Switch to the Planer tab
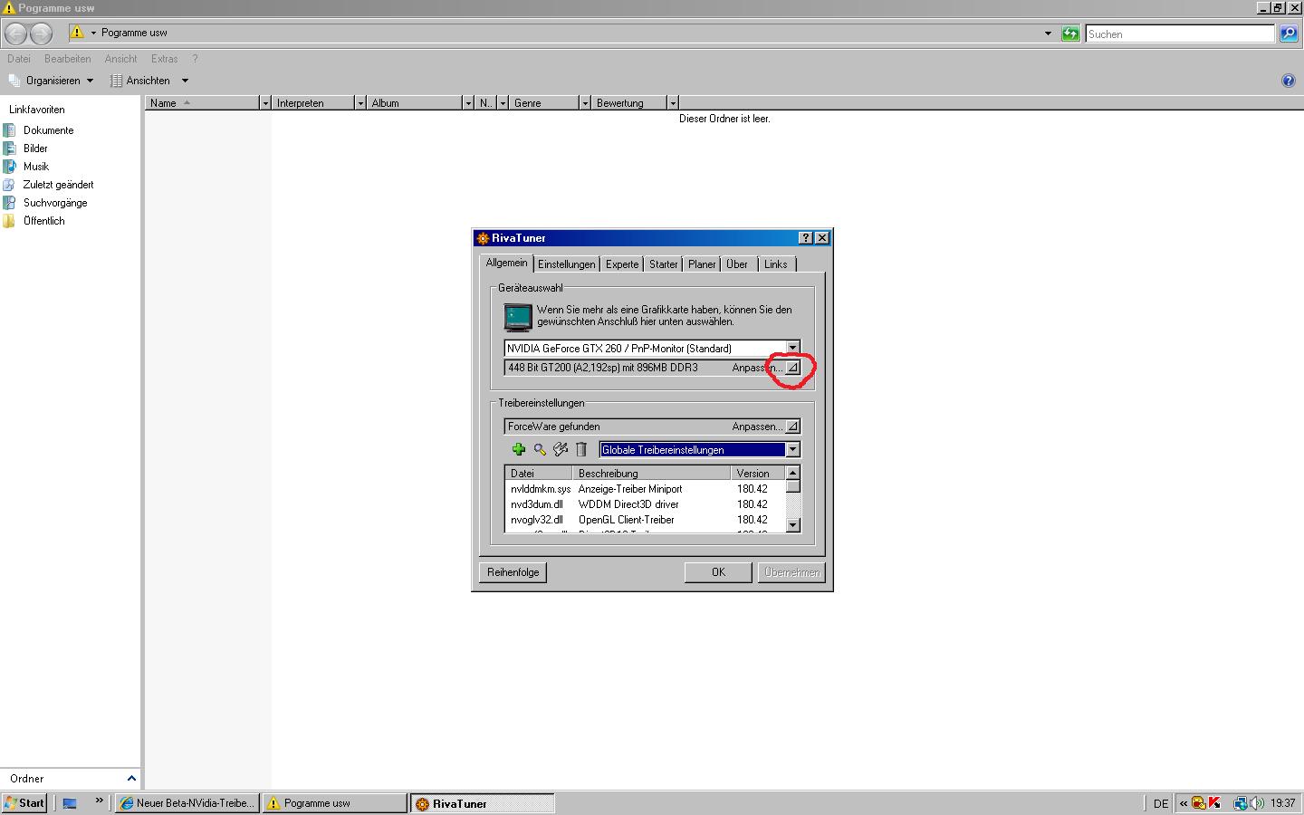The height and width of the screenshot is (815, 1304). 702,264
